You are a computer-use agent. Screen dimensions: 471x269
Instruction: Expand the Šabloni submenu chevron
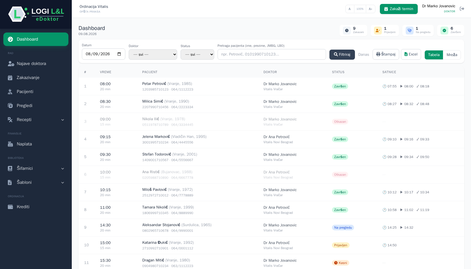(x=63, y=183)
